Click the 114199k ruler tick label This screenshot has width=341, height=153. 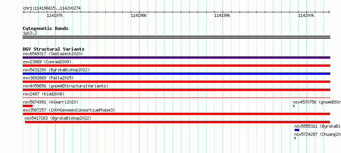coord(223,15)
